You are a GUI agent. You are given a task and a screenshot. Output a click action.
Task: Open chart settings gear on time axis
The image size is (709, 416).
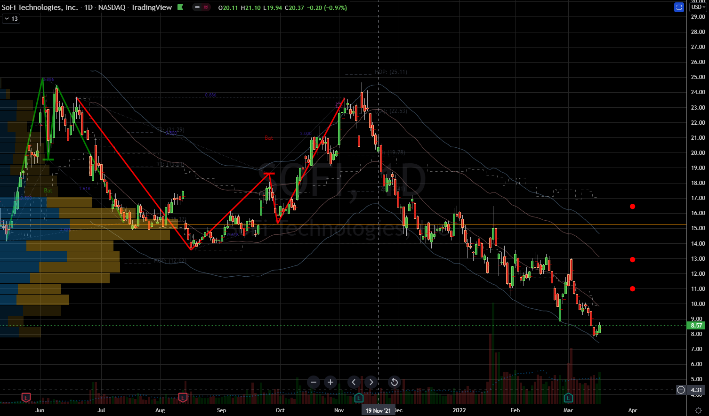coord(698,410)
